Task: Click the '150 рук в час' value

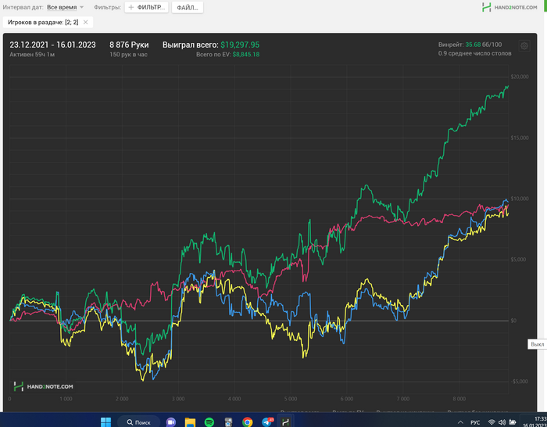Action: pos(128,55)
